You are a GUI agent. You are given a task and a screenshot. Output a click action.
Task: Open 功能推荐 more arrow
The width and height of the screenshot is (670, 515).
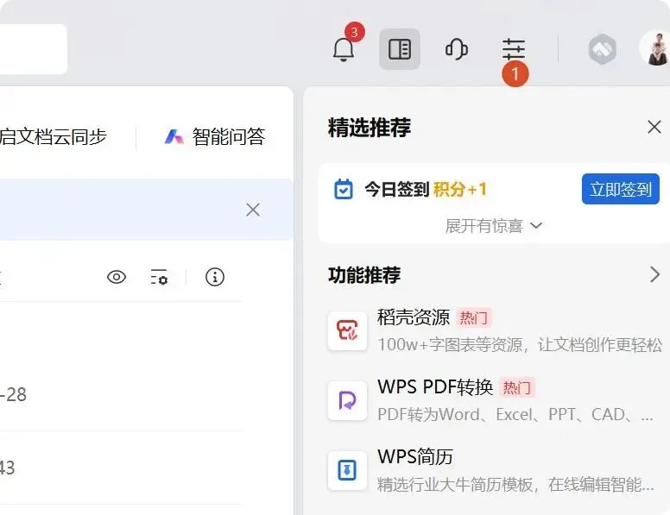click(x=654, y=274)
